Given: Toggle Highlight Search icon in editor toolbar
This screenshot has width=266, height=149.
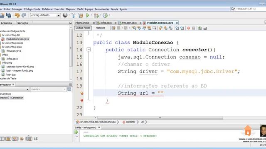Looking at the screenshot, I should pos(150,28).
